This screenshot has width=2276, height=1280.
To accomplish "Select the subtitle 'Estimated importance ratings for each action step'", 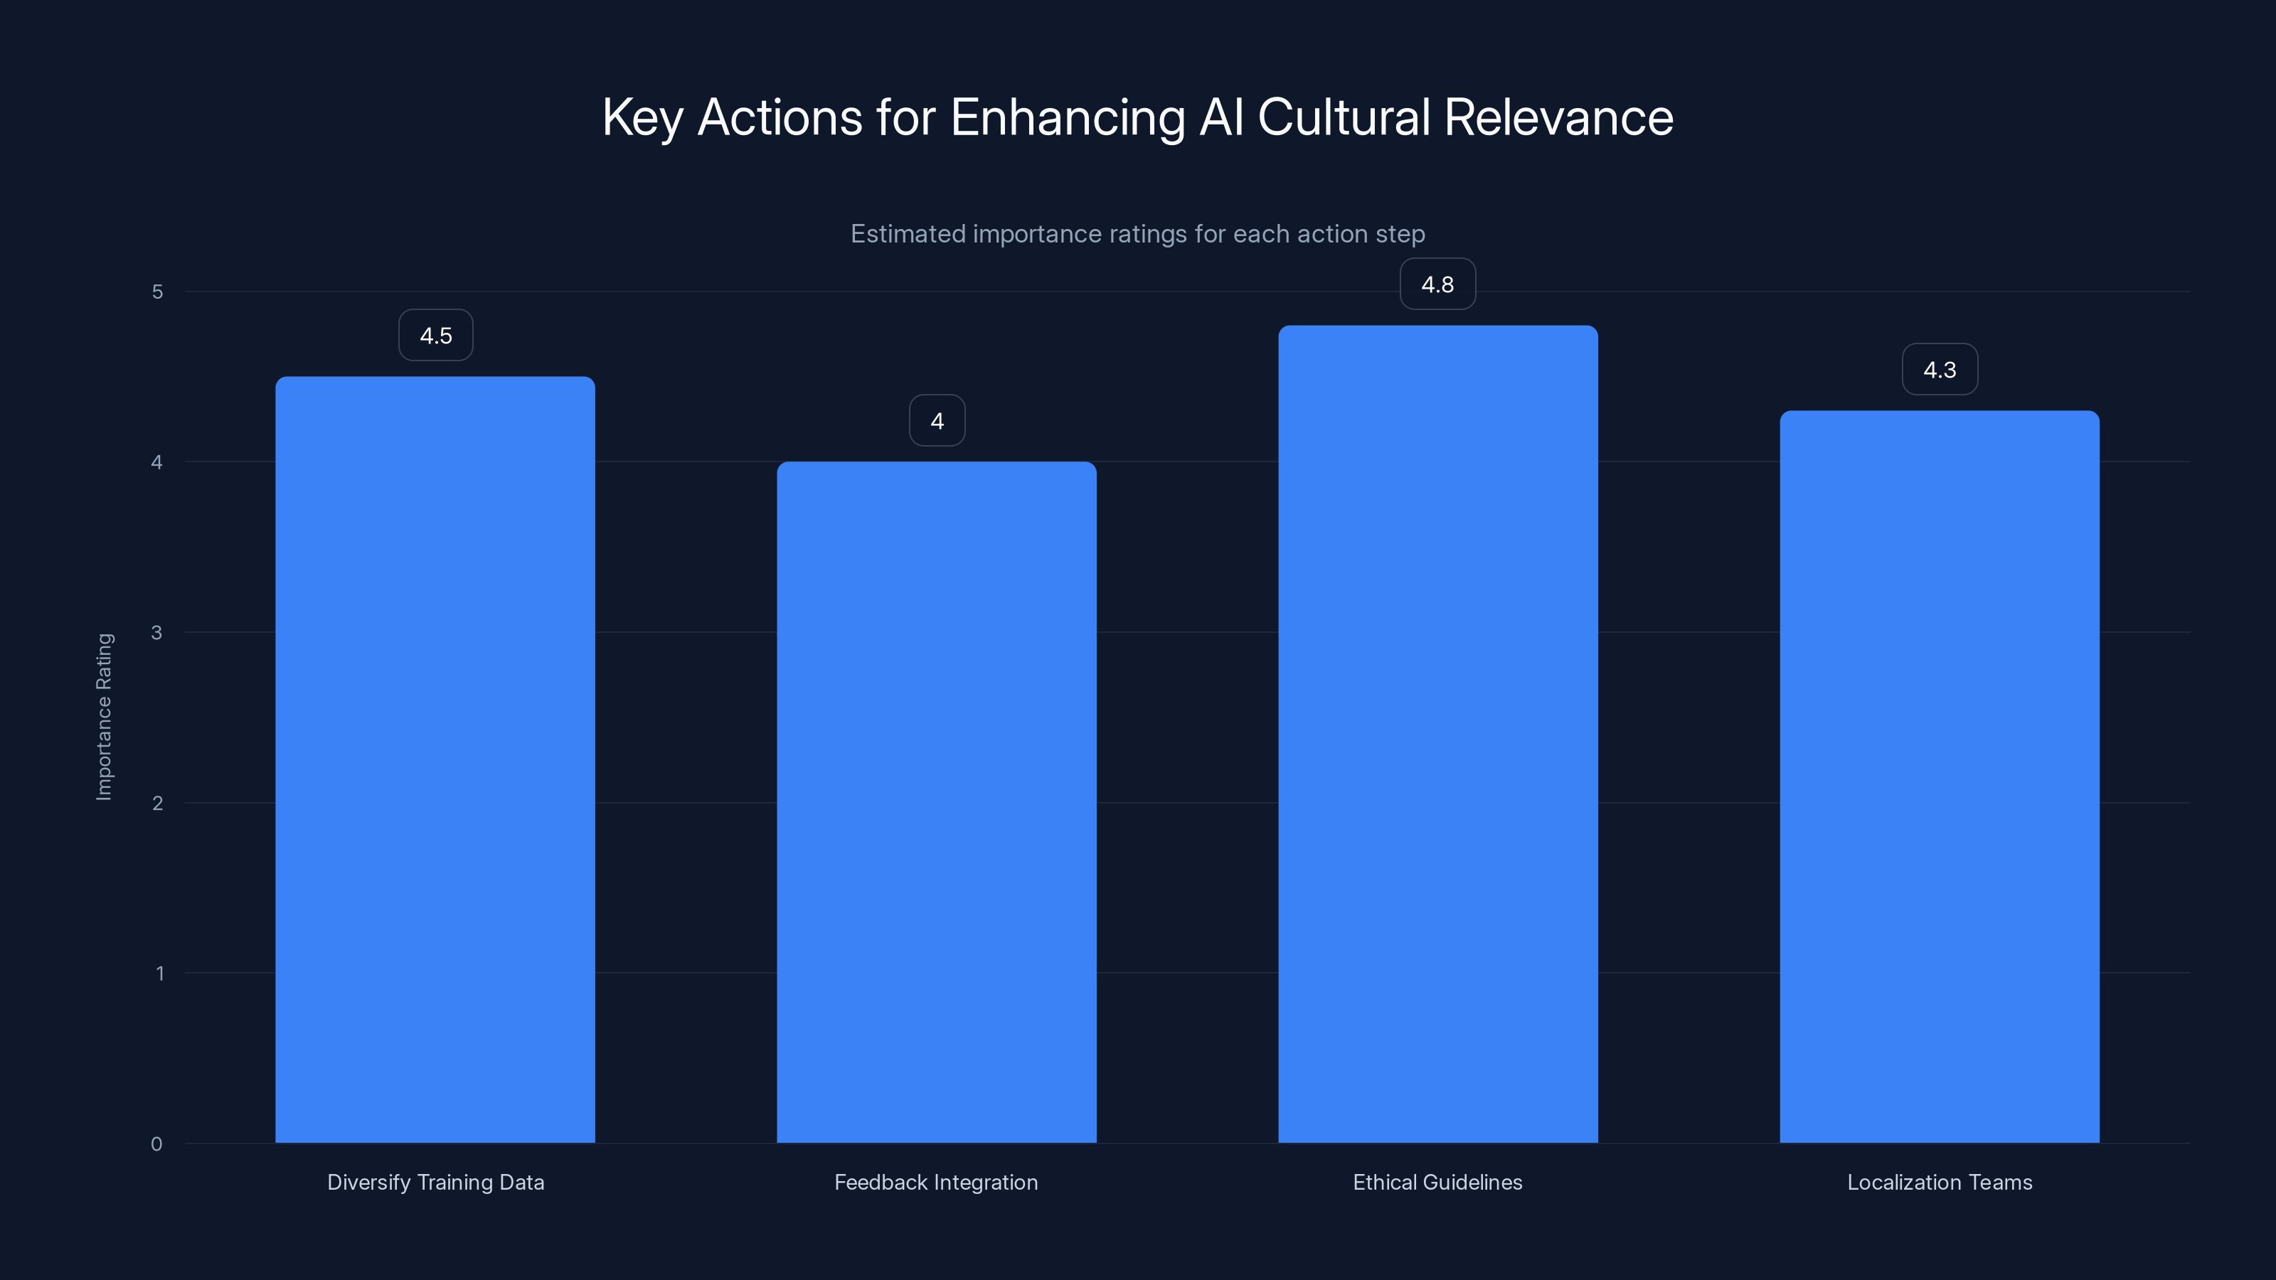I will click(x=1137, y=234).
